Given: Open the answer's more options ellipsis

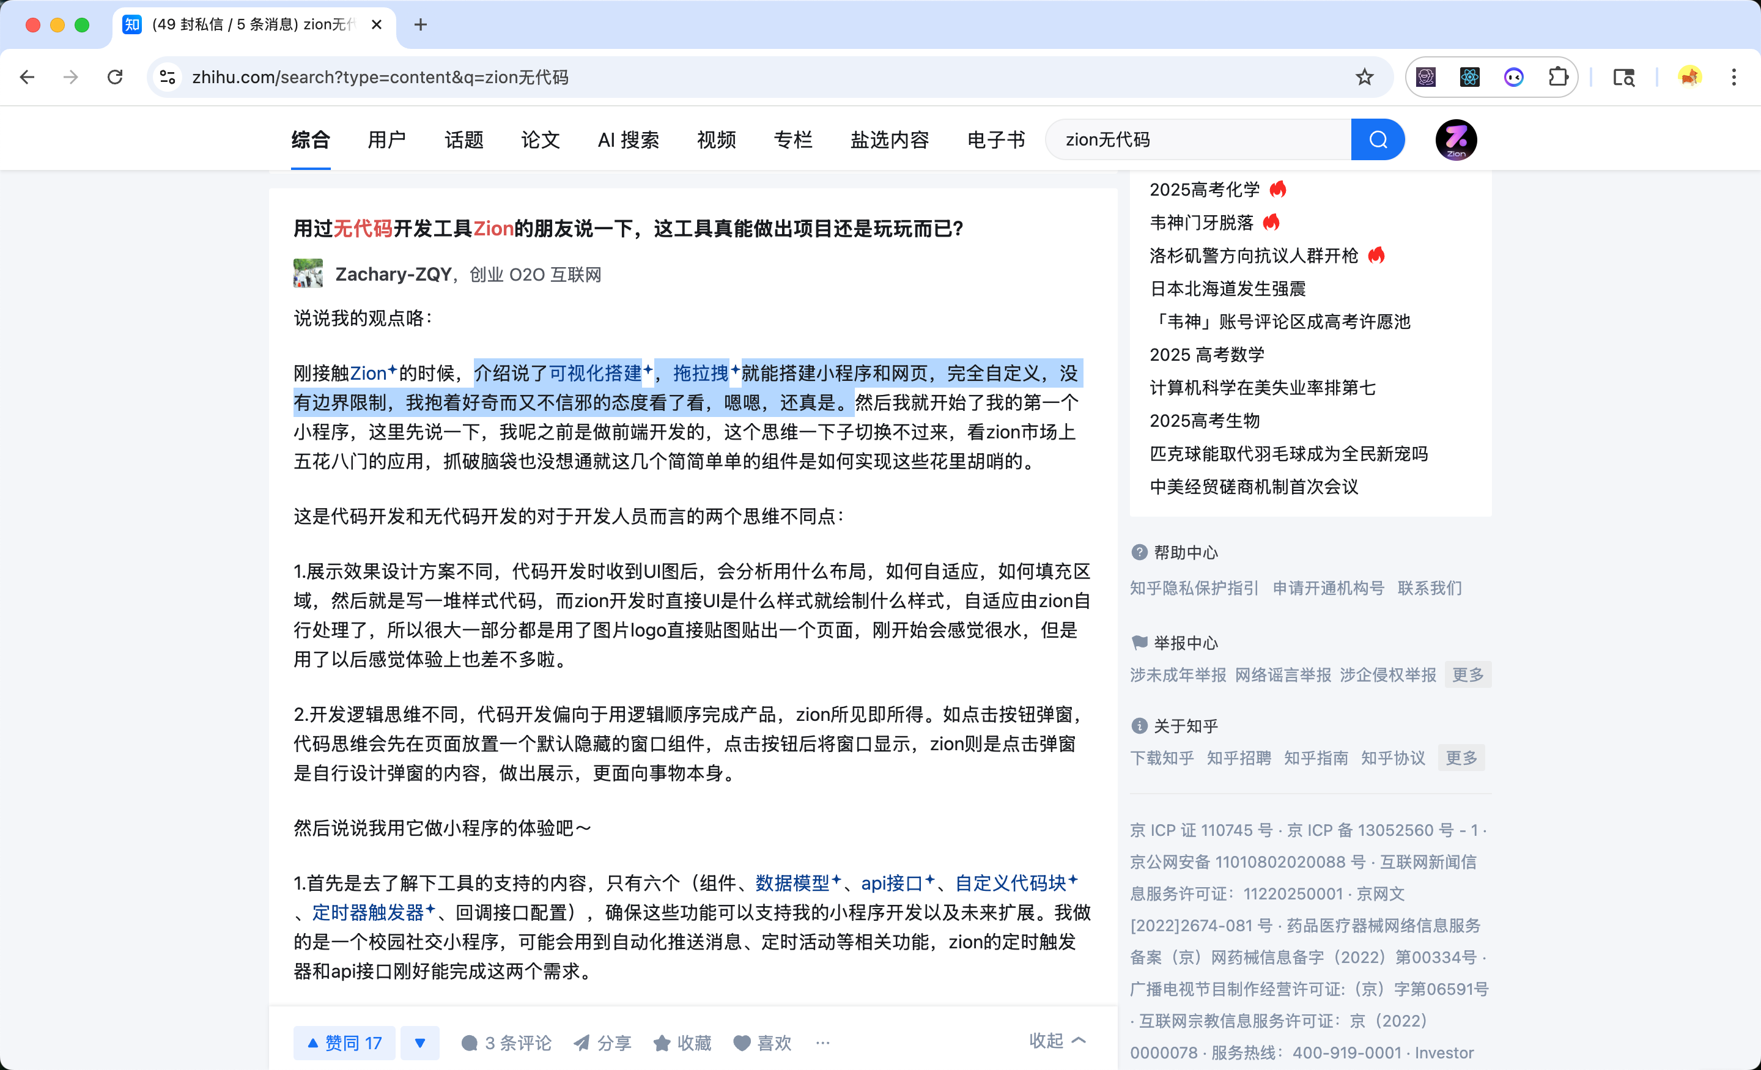Looking at the screenshot, I should click(x=822, y=1043).
